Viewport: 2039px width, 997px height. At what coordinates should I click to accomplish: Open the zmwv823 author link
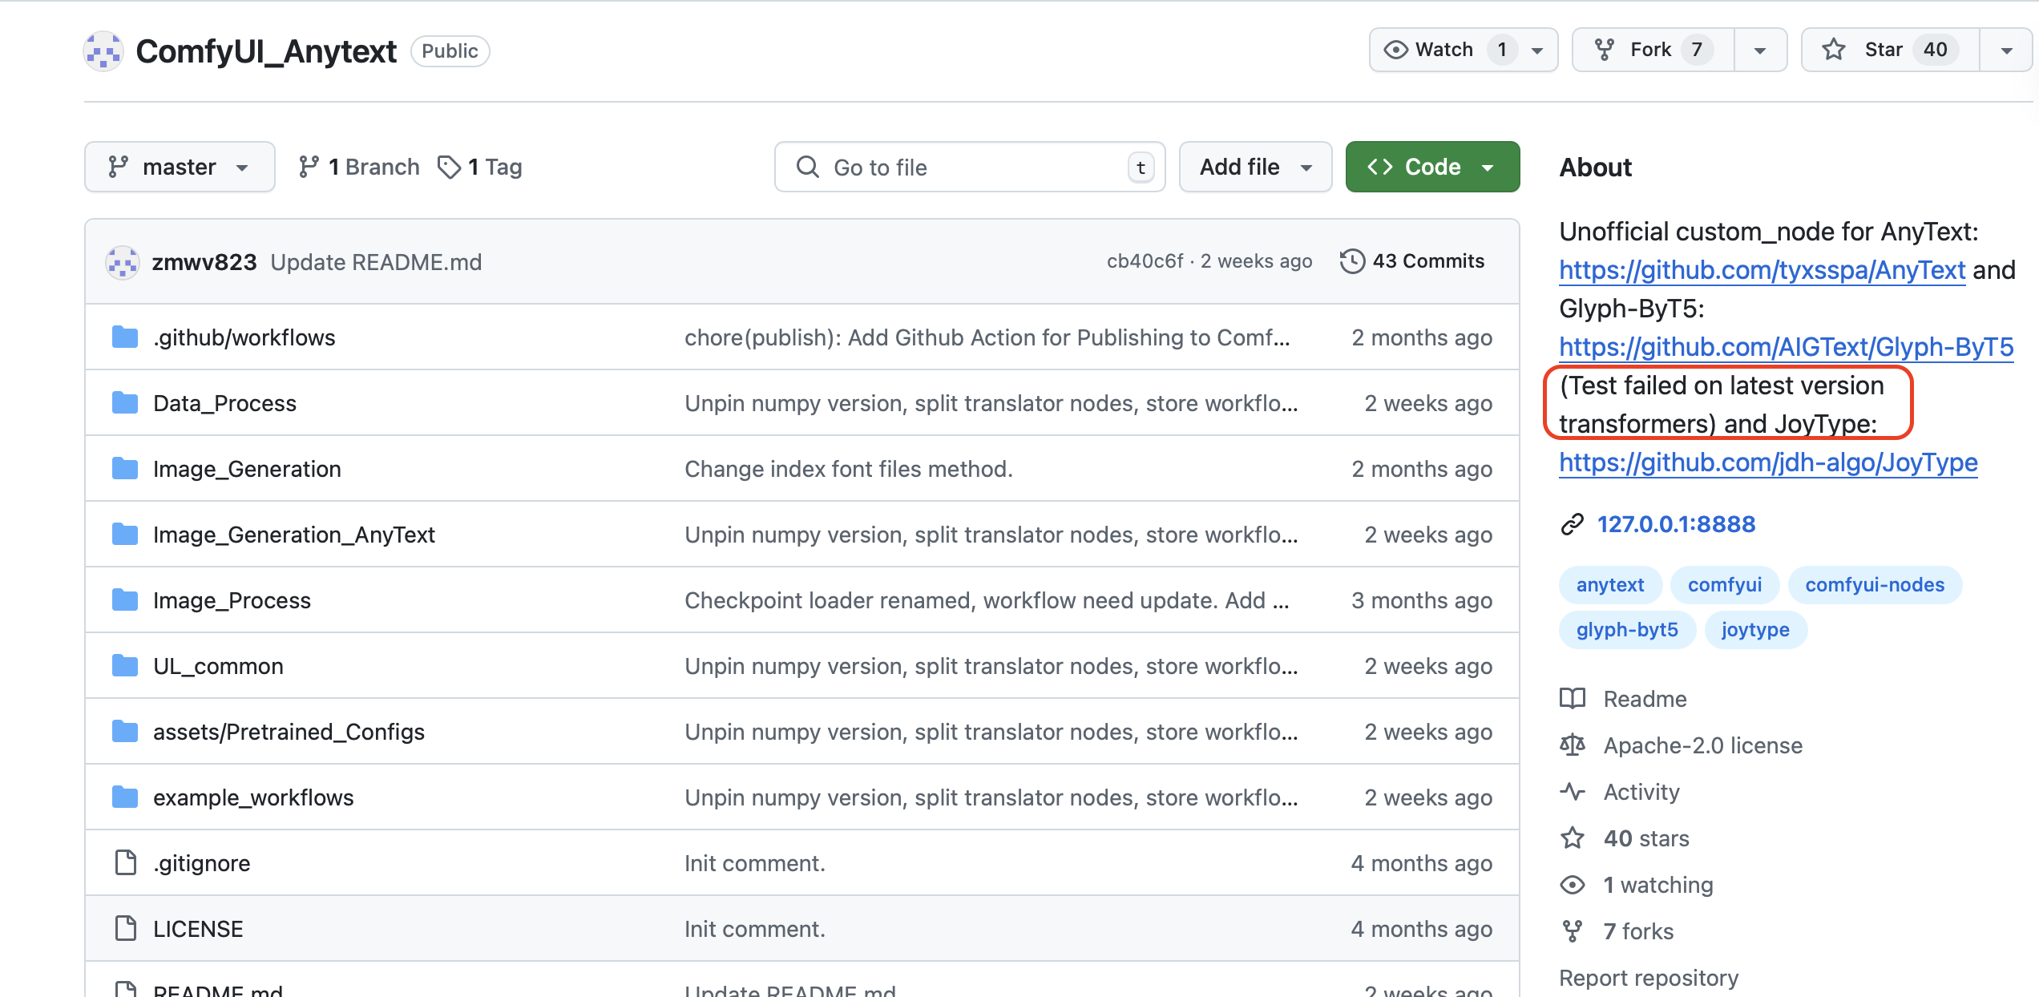tap(204, 262)
